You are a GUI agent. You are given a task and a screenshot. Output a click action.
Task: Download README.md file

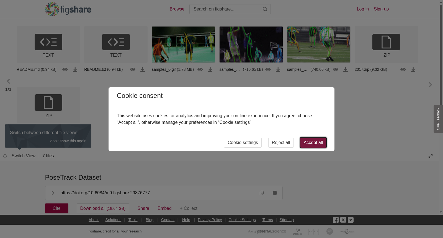click(x=75, y=70)
